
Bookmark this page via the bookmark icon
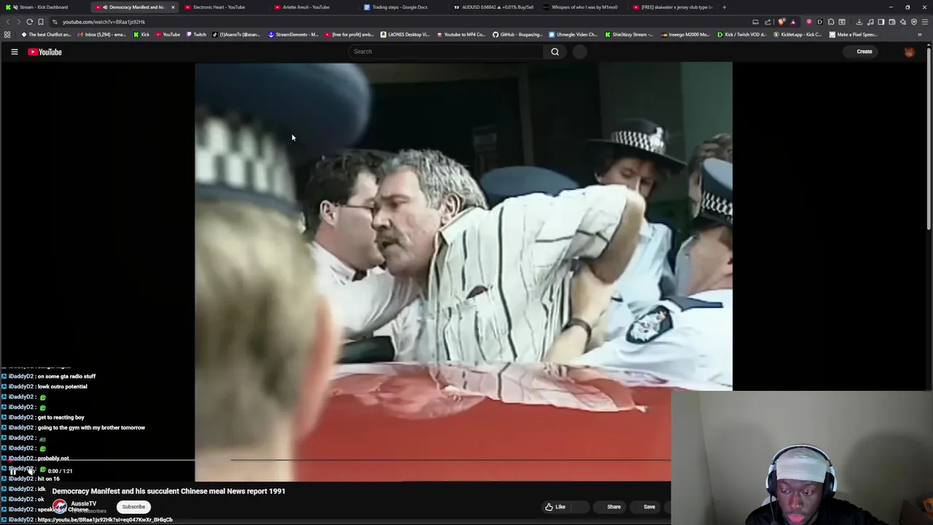[x=40, y=22]
